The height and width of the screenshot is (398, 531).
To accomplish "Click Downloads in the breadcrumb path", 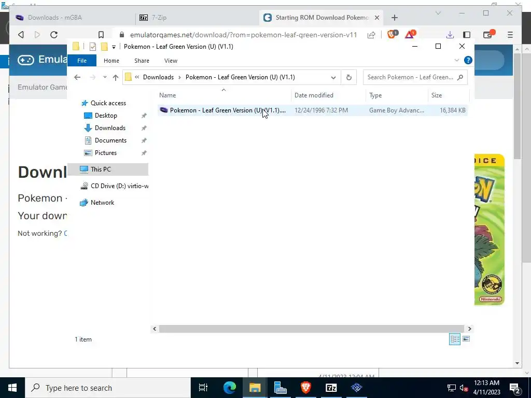I will click(158, 77).
